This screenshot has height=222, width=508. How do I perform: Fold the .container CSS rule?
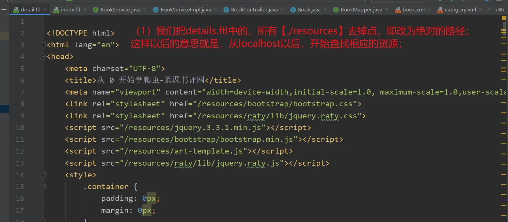pyautogui.click(x=43, y=187)
